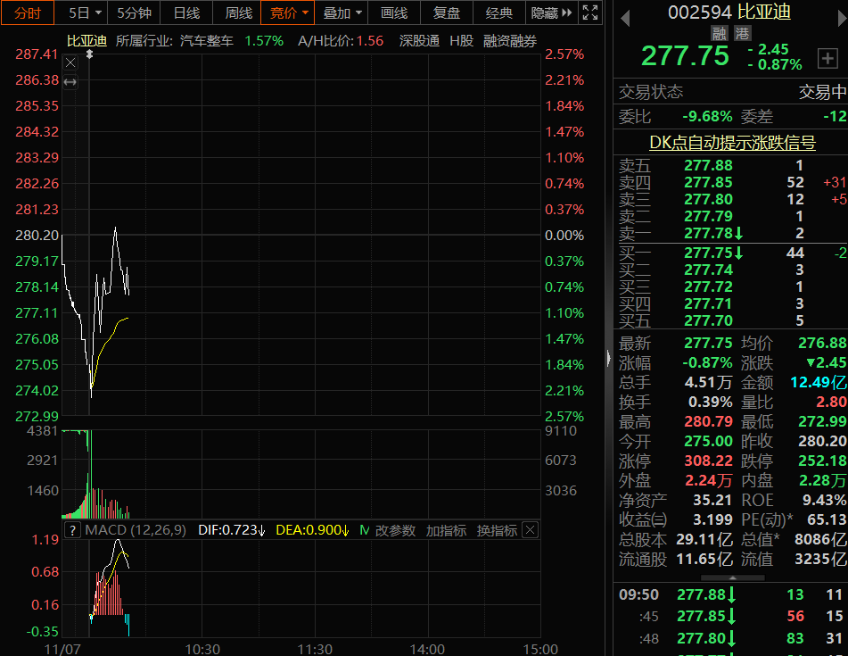Switch to 经典 layout
This screenshot has width=848, height=656.
click(x=498, y=13)
